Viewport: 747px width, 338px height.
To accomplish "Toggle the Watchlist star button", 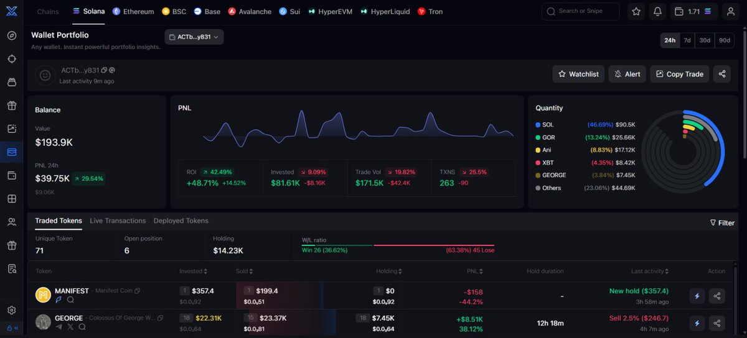I will (x=578, y=74).
